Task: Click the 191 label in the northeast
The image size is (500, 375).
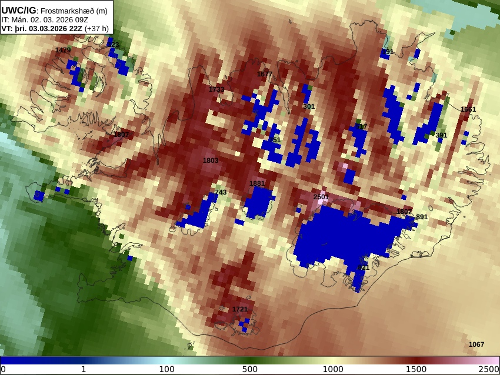Action: tap(388, 52)
